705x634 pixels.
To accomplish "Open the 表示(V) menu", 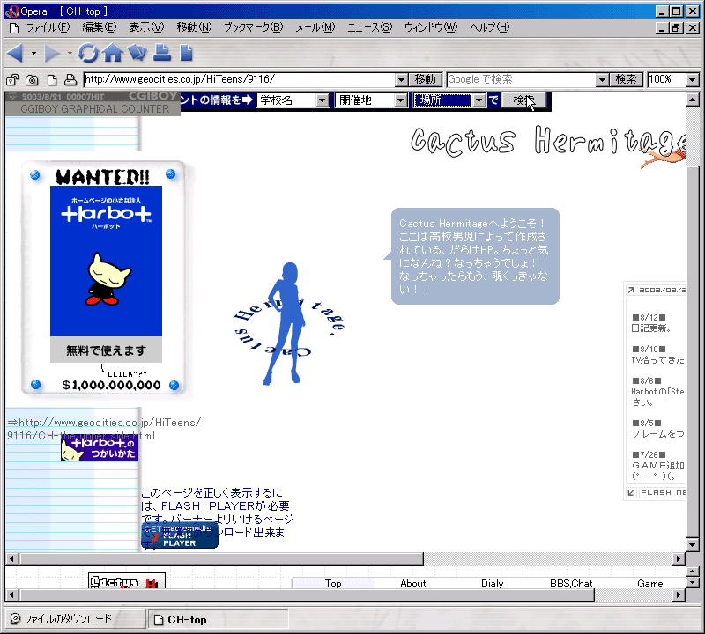I will 146,28.
